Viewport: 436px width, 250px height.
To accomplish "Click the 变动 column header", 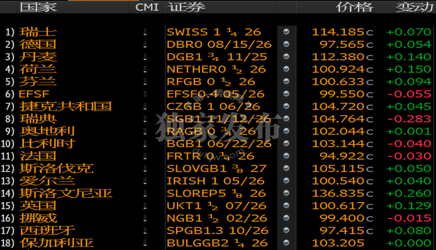I will [414, 7].
